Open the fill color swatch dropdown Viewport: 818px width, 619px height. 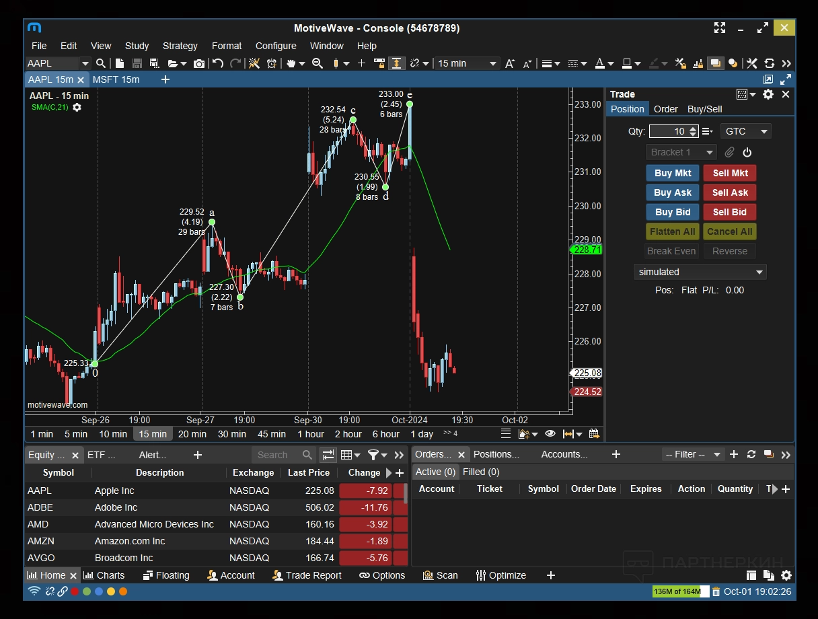click(x=632, y=63)
